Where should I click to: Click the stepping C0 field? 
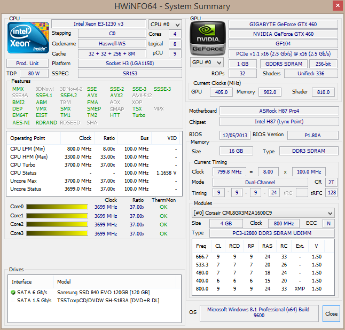pos(112,34)
